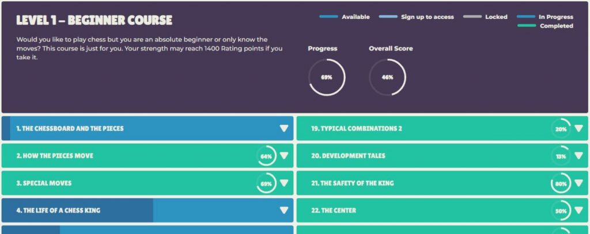Screen dimensions: 590x234
Task: Expand Special Moves lesson arrow
Action: point(284,183)
